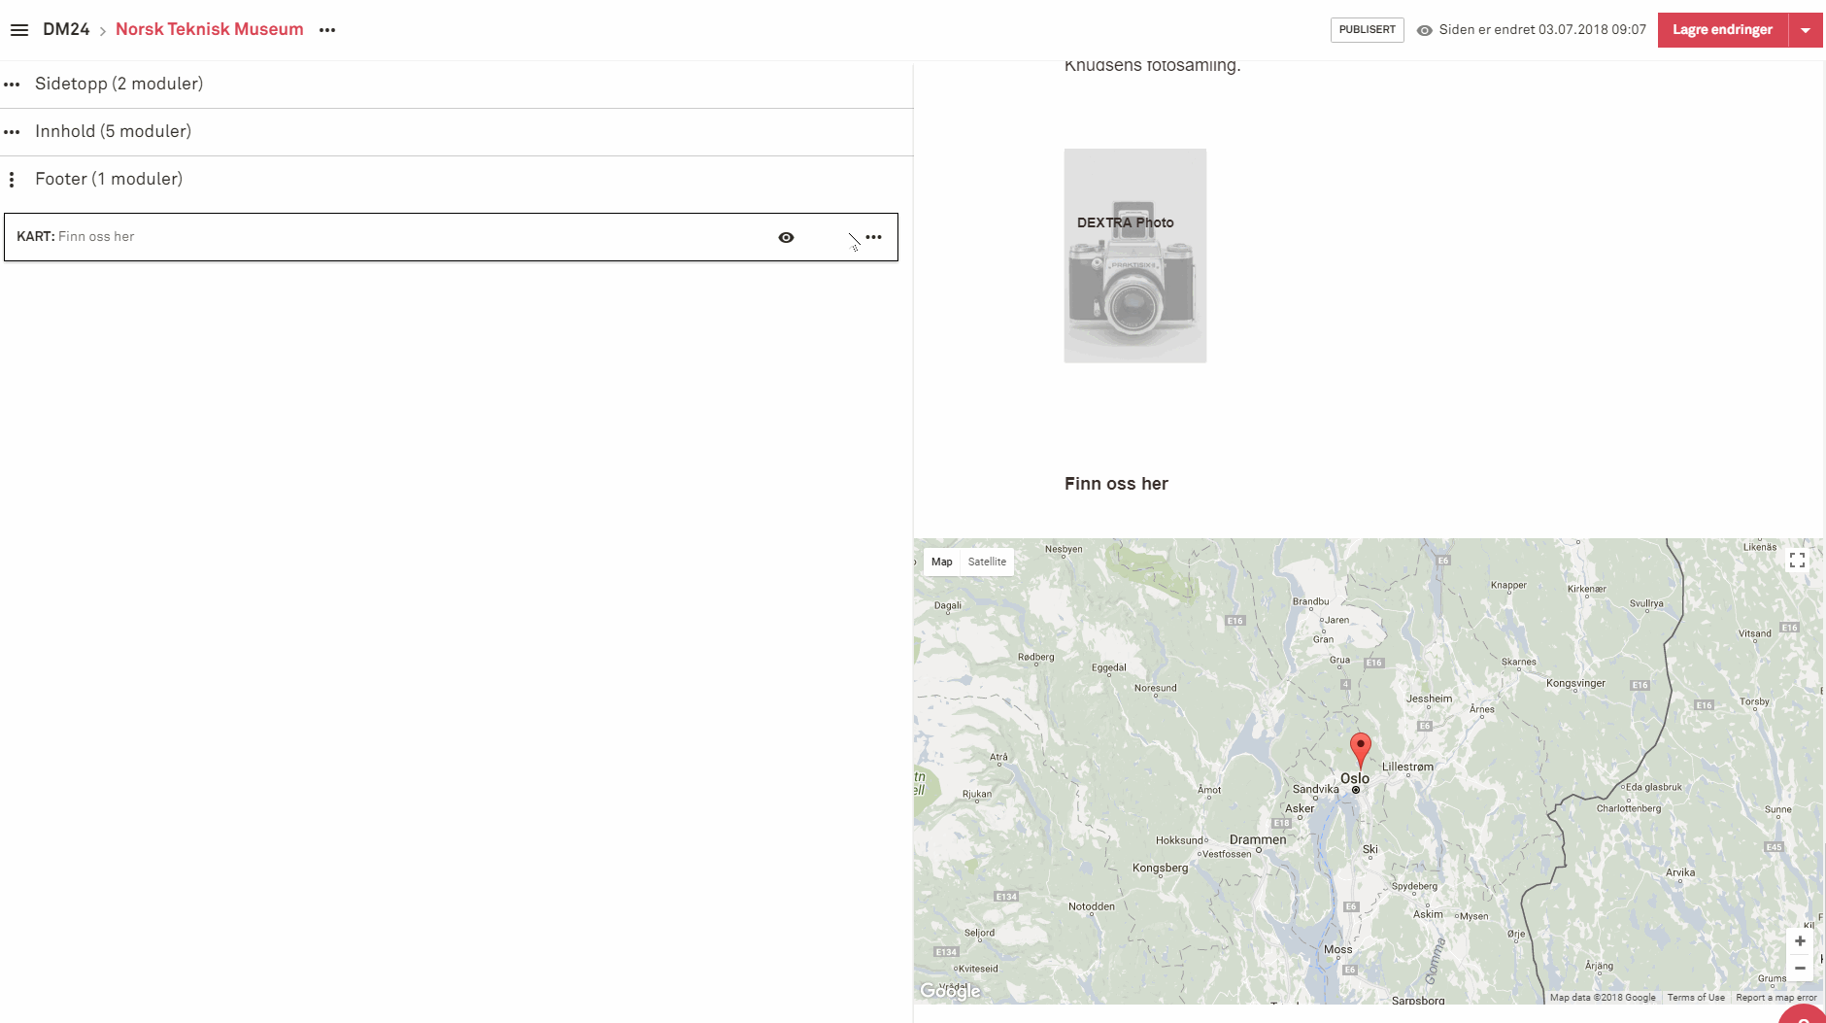Toggle map fullscreen view
The height and width of the screenshot is (1023, 1826).
[1797, 561]
